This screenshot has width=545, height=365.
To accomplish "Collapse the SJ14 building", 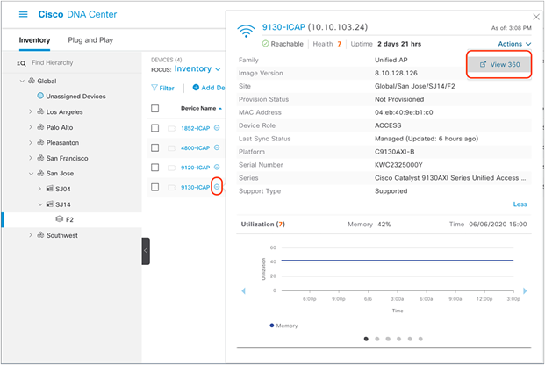I will pyautogui.click(x=40, y=204).
